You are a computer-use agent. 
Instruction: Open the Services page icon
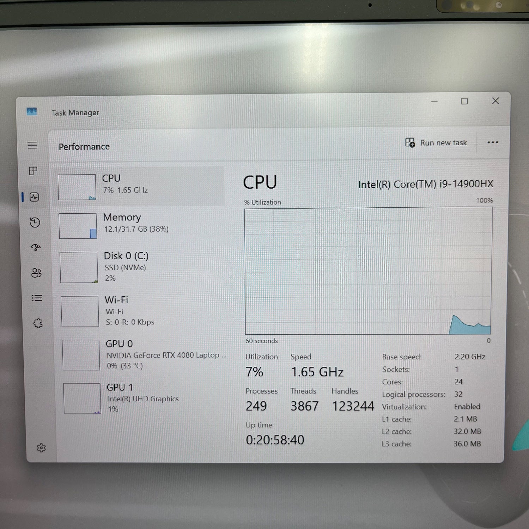tap(38, 323)
